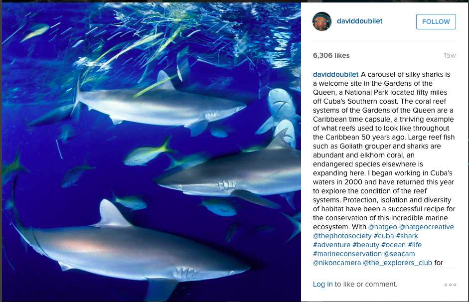Image resolution: width=469 pixels, height=302 pixels.
Task: Click the FOLLOW button
Action: (x=436, y=21)
